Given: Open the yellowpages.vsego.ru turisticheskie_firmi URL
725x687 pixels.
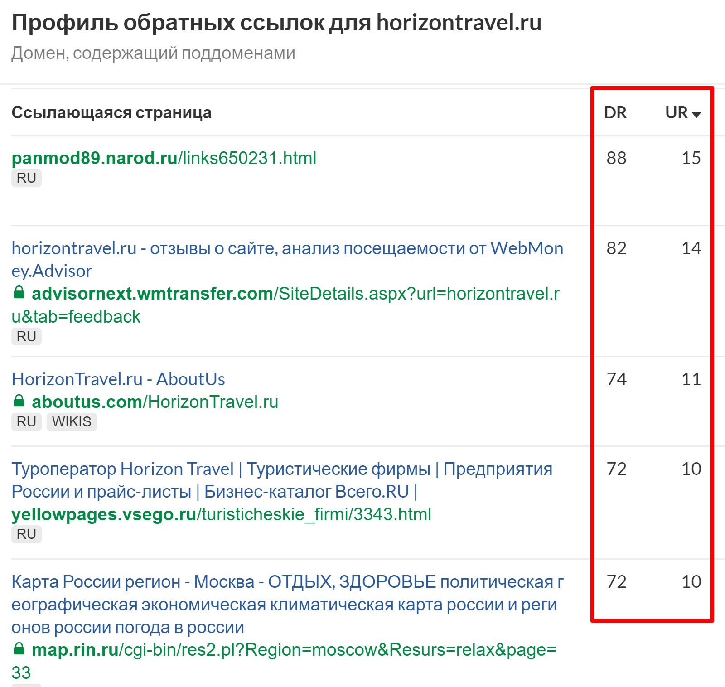Looking at the screenshot, I should point(221,514).
